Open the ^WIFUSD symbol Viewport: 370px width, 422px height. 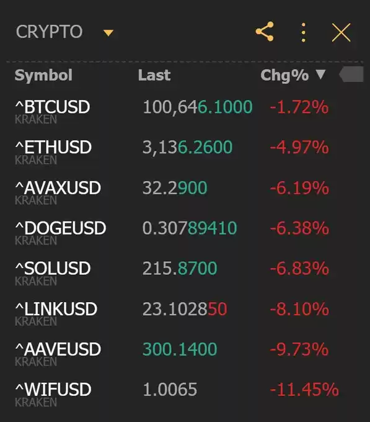pyautogui.click(x=53, y=390)
